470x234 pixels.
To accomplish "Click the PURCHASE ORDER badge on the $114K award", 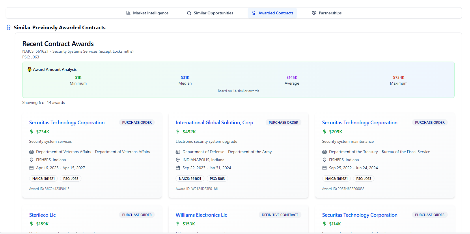I will click(430, 215).
